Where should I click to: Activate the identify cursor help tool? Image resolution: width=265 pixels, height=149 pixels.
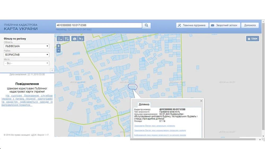pyautogui.click(x=81, y=39)
